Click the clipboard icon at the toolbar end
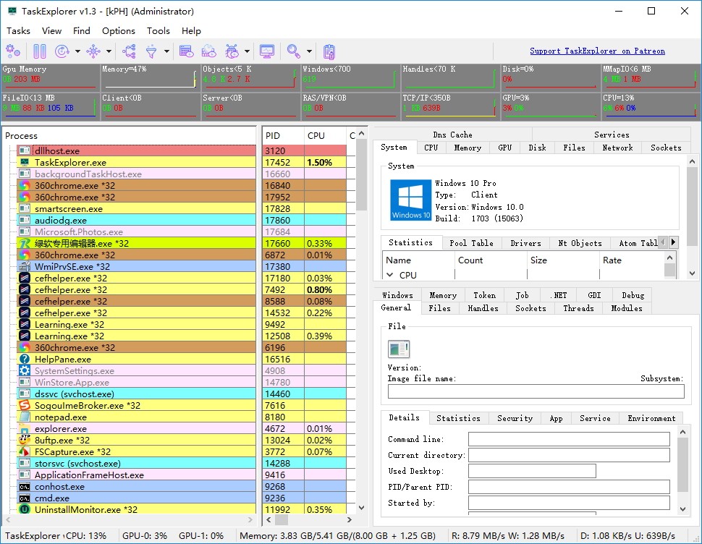702x544 pixels. pos(329,51)
